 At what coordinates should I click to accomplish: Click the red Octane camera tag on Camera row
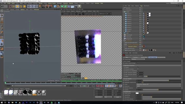(144, 46)
